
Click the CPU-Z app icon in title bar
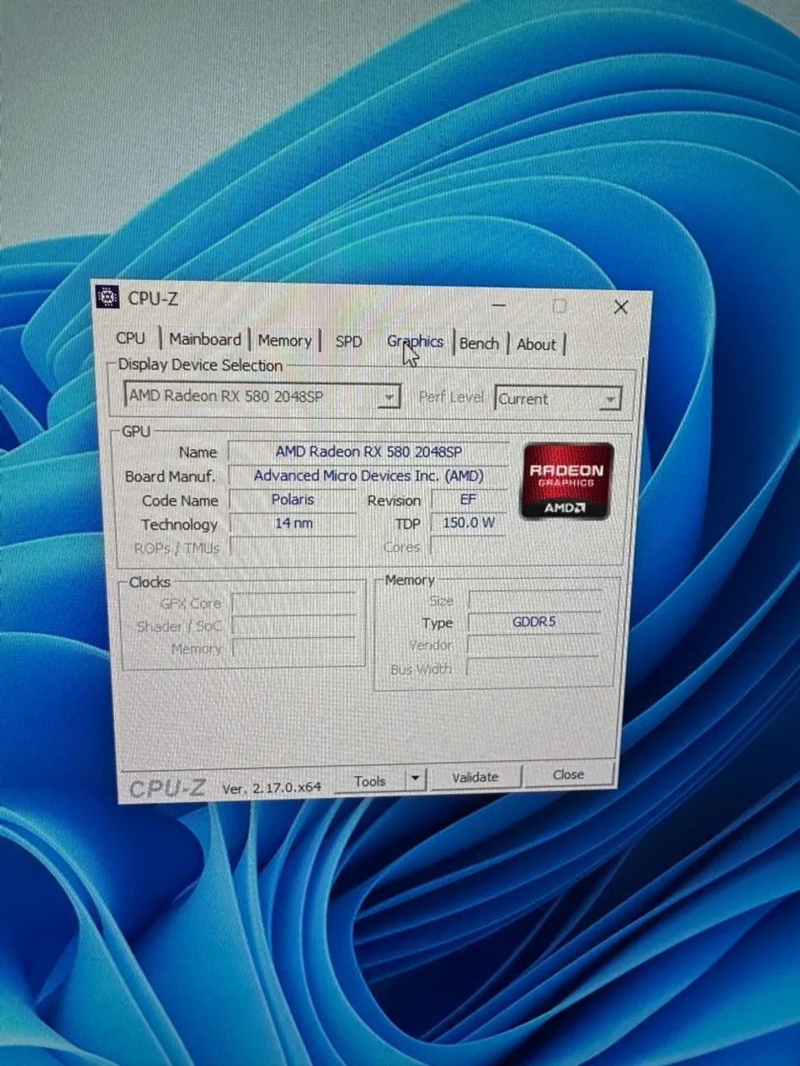pos(107,297)
